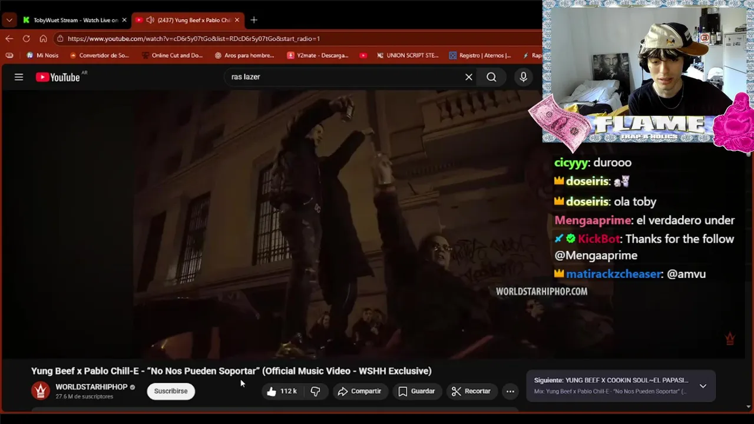This screenshot has width=754, height=424.
Task: Click the scrollbar down arrow at bottom right
Action: [x=749, y=406]
